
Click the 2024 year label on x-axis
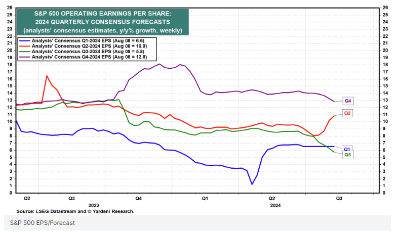pyautogui.click(x=275, y=205)
